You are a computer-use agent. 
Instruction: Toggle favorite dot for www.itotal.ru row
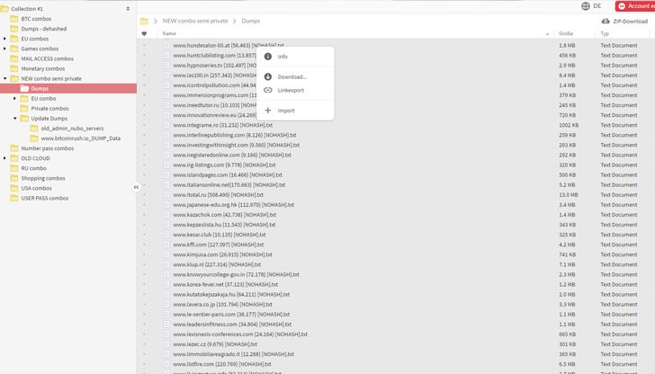(144, 194)
